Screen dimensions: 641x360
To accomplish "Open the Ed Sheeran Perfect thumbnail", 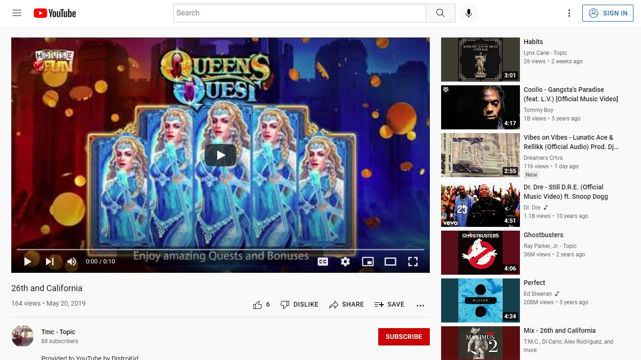I will (481, 300).
